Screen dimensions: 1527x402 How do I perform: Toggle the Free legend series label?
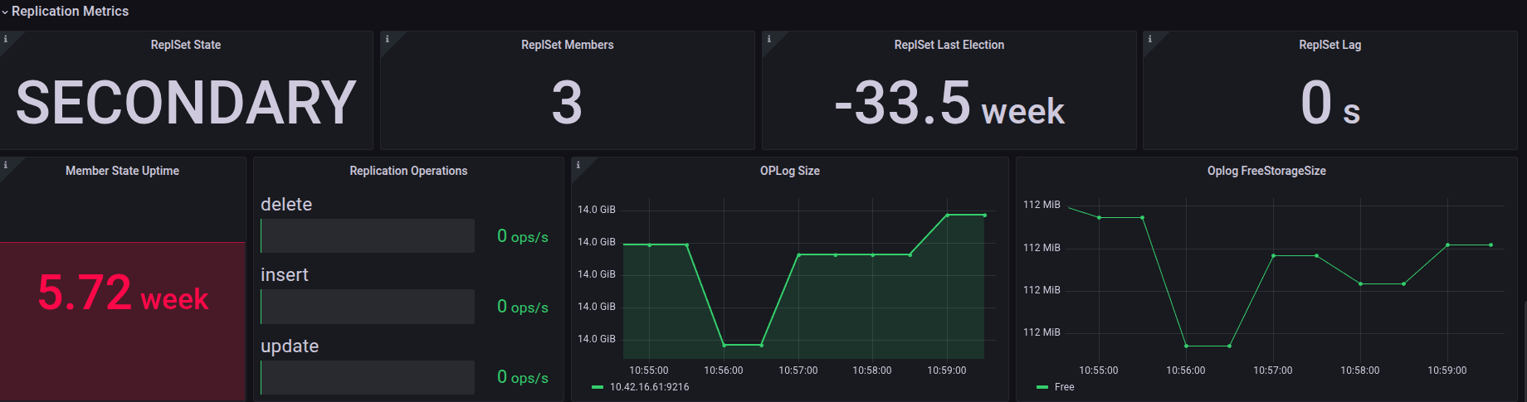click(1064, 387)
